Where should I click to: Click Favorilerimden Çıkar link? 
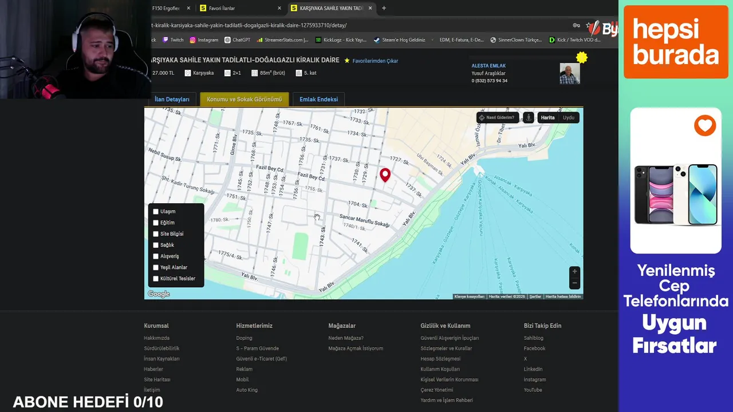click(375, 61)
